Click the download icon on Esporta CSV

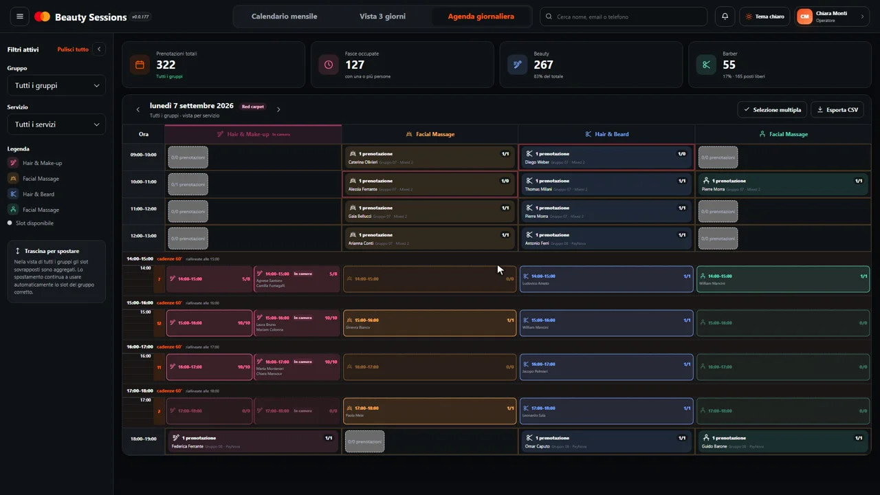click(820, 109)
